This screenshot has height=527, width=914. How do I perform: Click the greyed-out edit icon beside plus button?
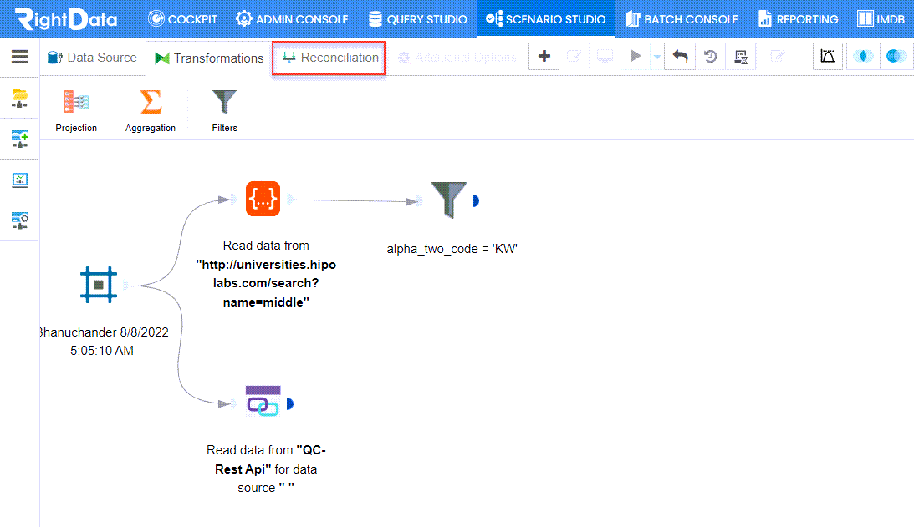(574, 57)
